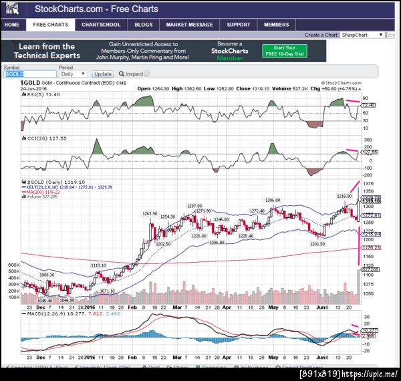Viewport: 401px width, 381px height.
Task: Click the $GOLD (Daily) 1319.10 legend
Action: 53,182
